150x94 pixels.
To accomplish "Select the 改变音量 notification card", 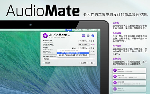I will [129, 70].
